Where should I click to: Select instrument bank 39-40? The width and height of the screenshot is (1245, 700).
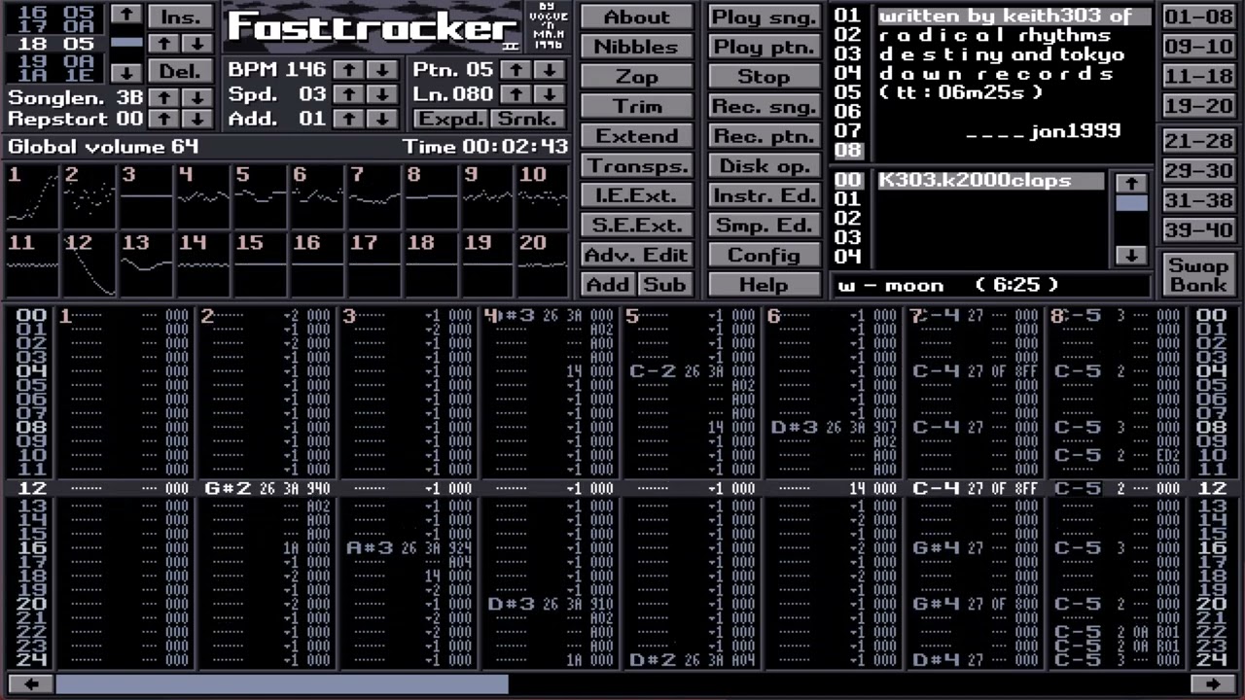point(1198,230)
